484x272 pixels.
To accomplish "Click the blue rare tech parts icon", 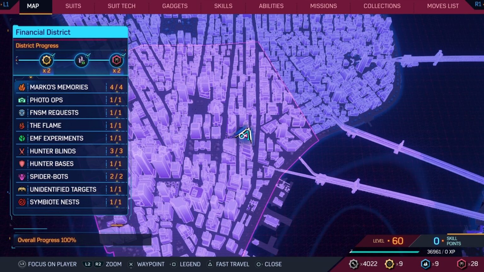I will (425, 264).
